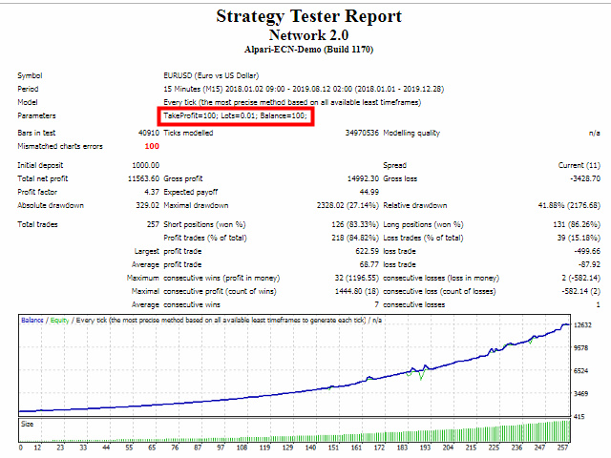Screen dimensions: 611x458
Task: Click the 'Modelling quality' label
Action: click(411, 133)
